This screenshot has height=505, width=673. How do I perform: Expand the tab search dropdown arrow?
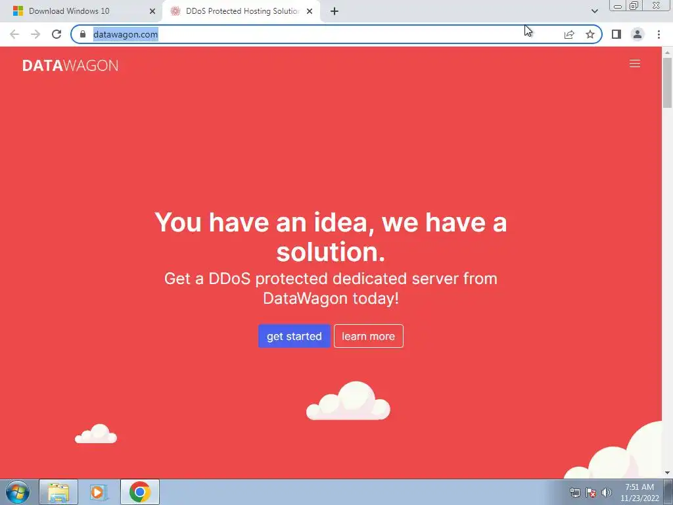click(x=594, y=11)
